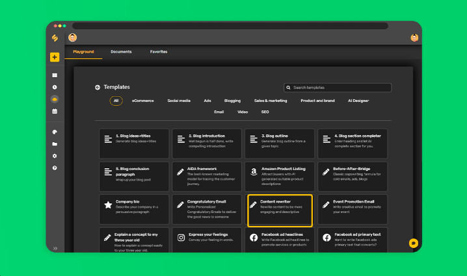This screenshot has height=276, width=467.
Task: Open the calendar icon in the sidebar
Action: [x=55, y=111]
